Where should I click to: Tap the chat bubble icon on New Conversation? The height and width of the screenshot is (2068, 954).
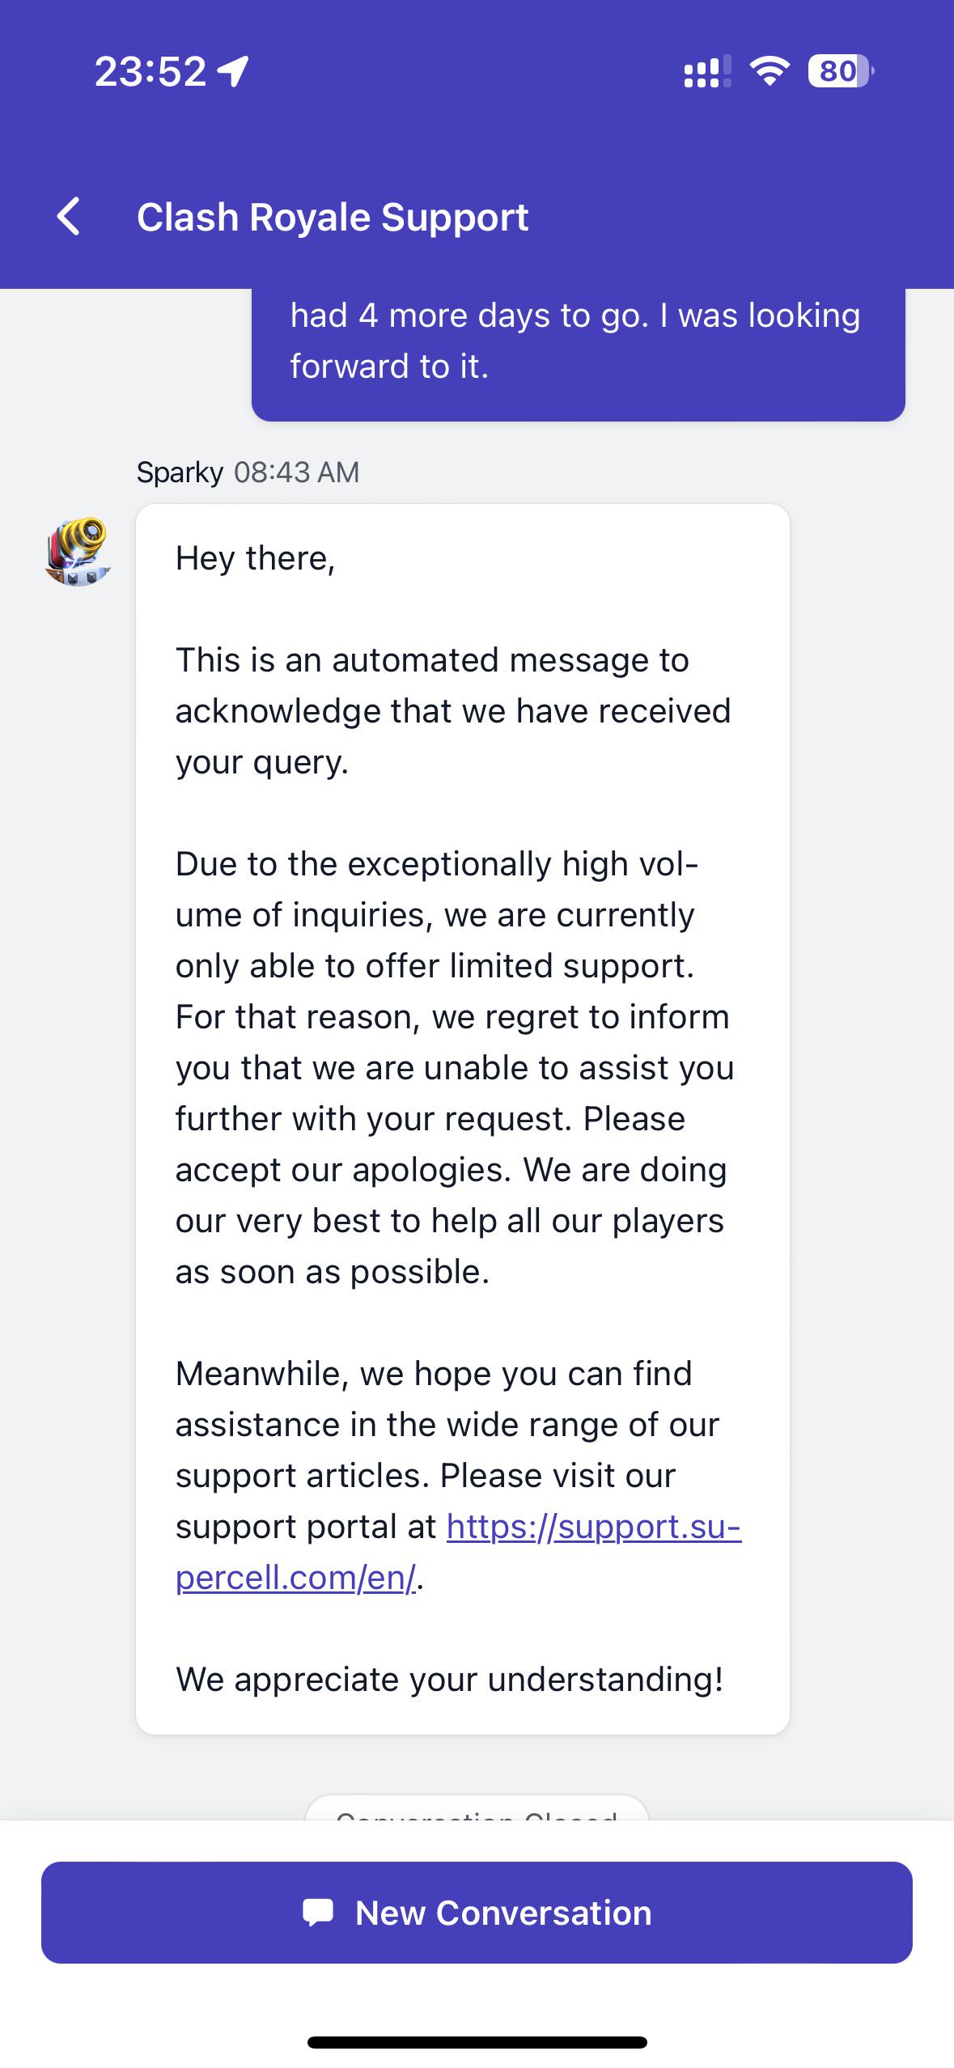pyautogui.click(x=318, y=1913)
